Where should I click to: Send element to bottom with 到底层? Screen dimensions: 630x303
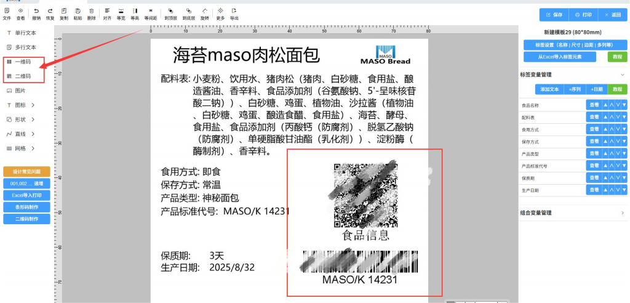tap(189, 14)
